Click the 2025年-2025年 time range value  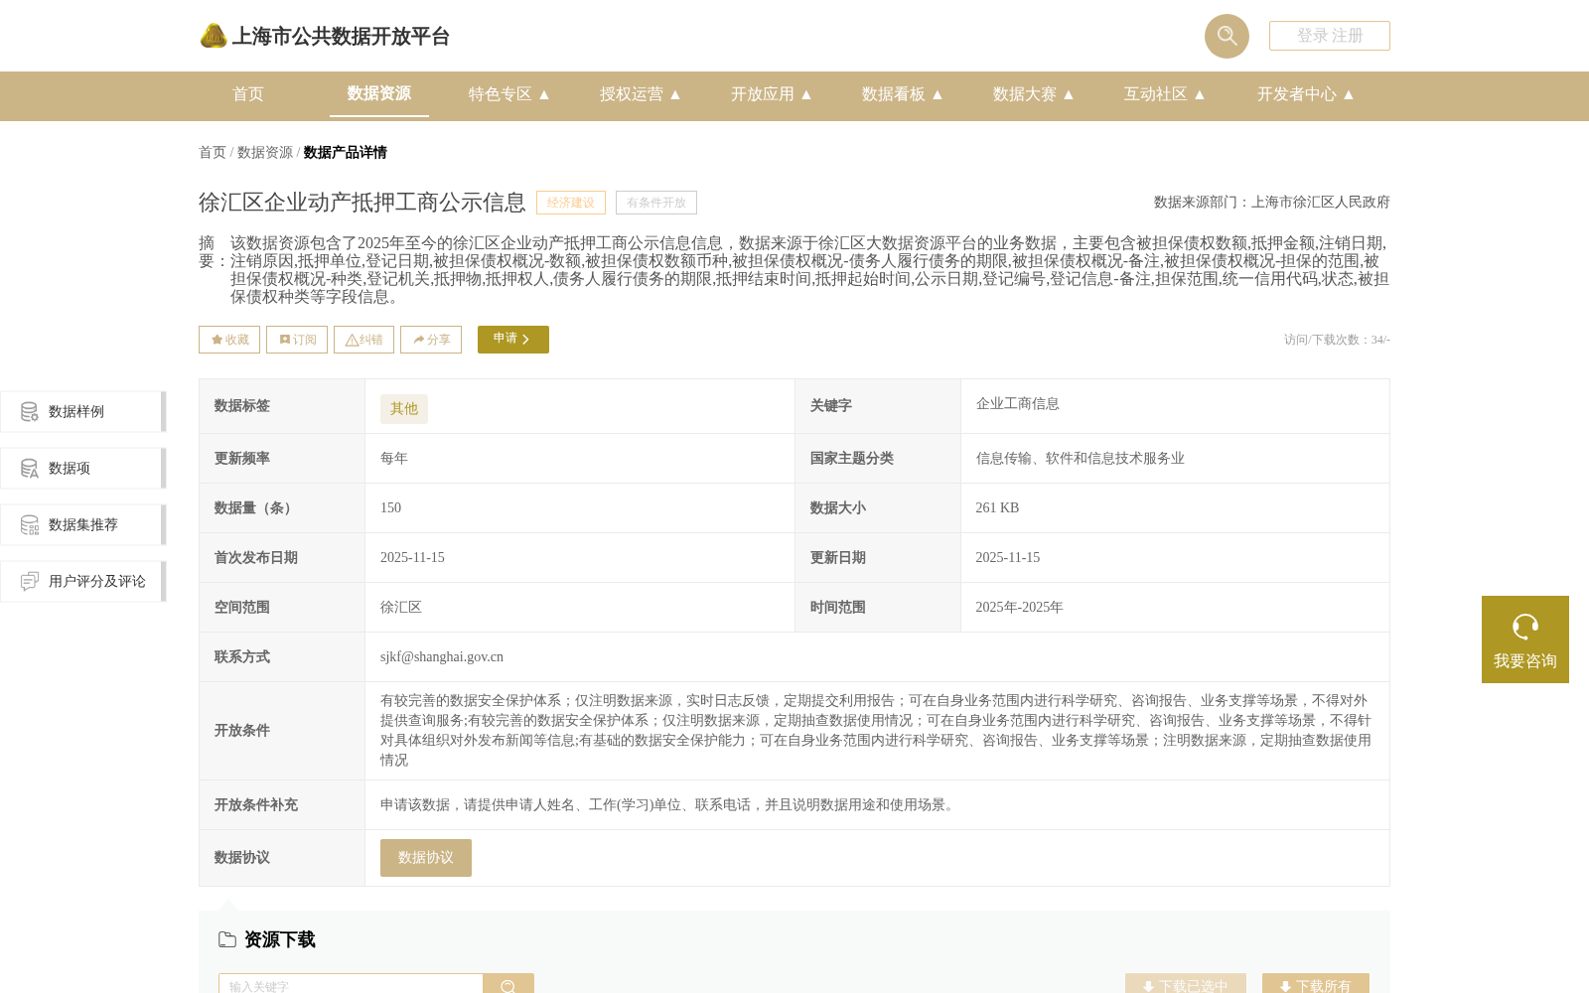pyautogui.click(x=1019, y=608)
